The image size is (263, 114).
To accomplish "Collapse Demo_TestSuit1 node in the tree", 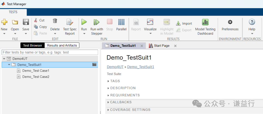I will 9,65.
